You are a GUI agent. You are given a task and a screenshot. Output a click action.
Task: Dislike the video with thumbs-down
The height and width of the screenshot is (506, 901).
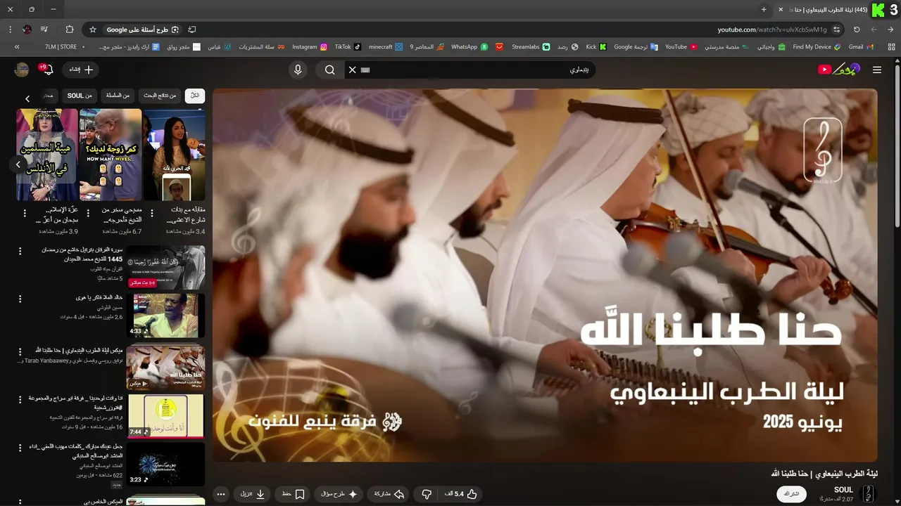tap(427, 494)
